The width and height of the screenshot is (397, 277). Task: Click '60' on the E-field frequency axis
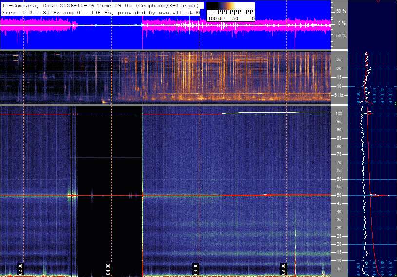click(x=339, y=179)
